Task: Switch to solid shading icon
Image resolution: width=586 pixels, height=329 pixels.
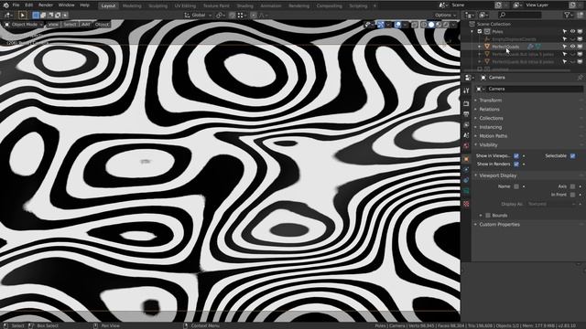Action: [x=431, y=25]
